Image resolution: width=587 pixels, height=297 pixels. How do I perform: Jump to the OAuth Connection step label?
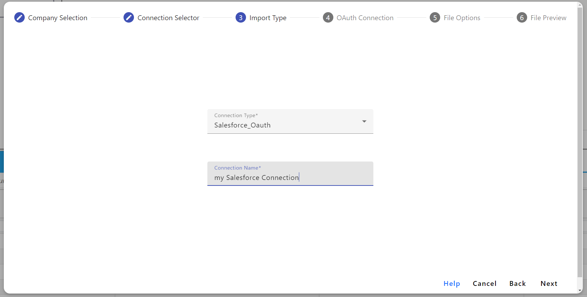[365, 18]
